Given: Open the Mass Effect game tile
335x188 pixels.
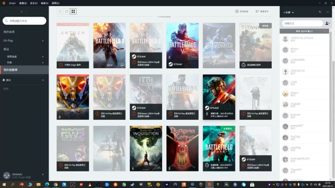Looking at the screenshot, I should click(109, 148).
